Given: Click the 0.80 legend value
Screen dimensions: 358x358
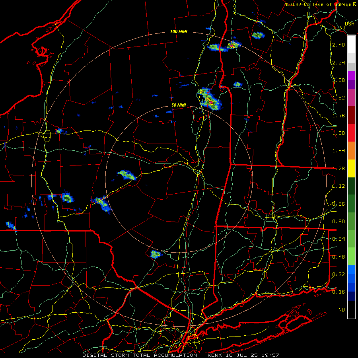Looking at the screenshot, I should click(339, 222).
